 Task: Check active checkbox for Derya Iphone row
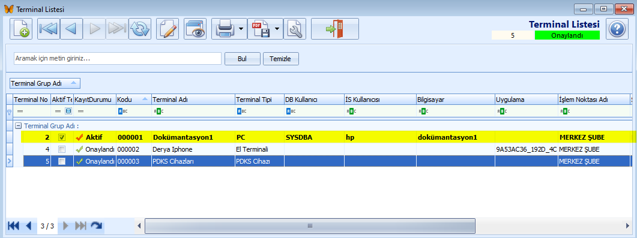(62, 149)
